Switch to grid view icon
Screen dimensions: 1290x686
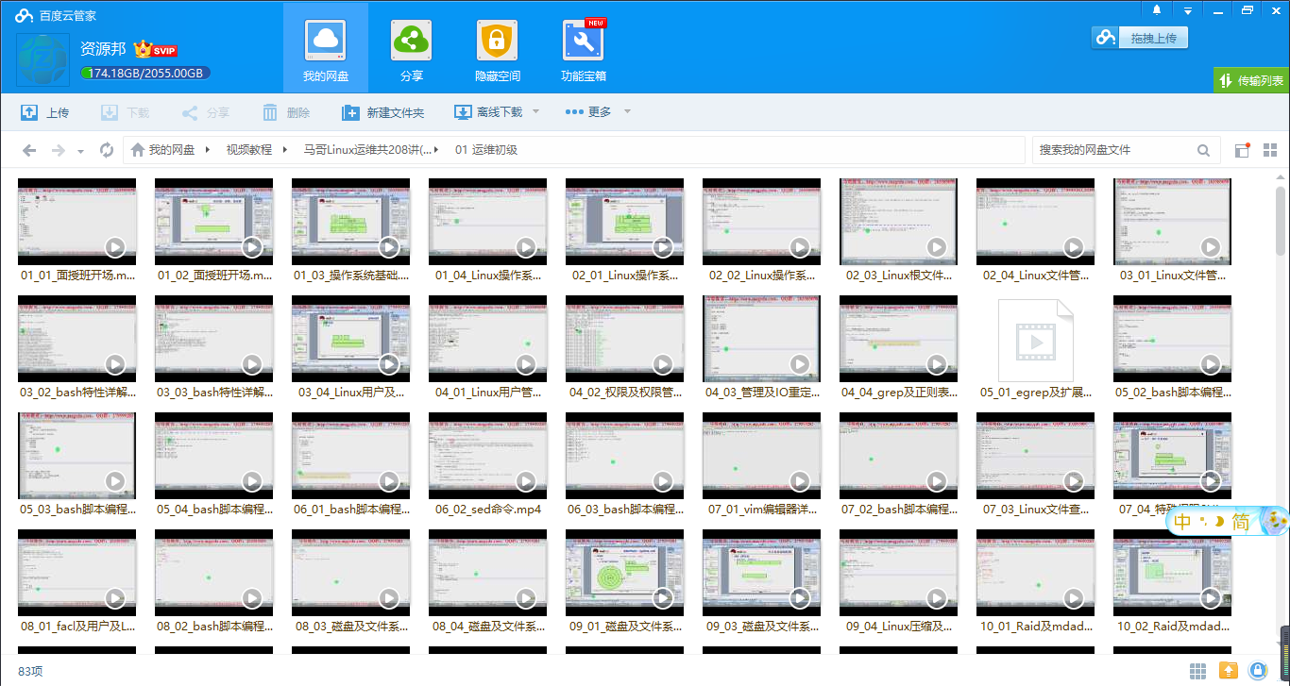click(x=1270, y=150)
